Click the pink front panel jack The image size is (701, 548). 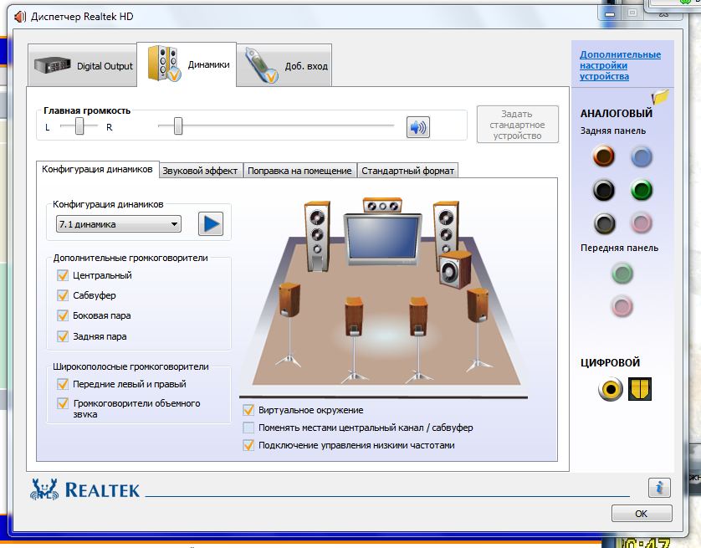coord(622,307)
